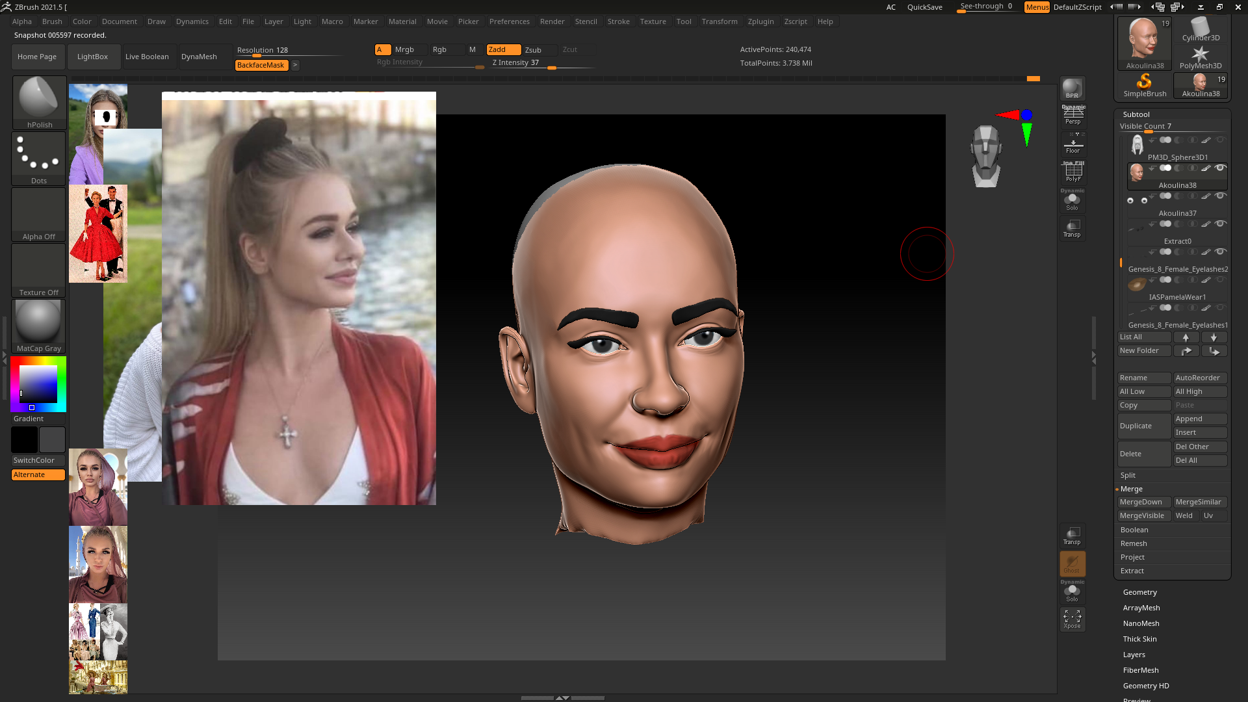Expand the Boolean subtool section
Screen dimensions: 1248x702
[1134, 530]
